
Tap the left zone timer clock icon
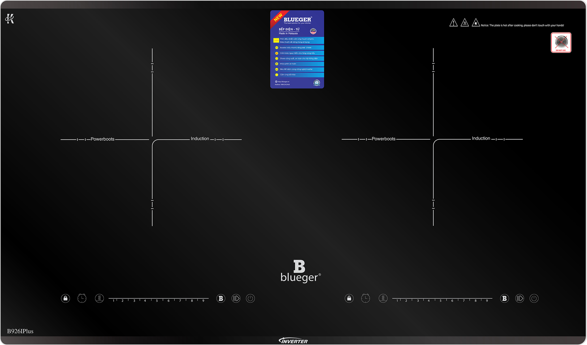pos(82,298)
